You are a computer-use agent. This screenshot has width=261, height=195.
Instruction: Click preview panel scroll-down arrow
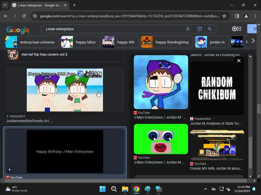pos(250,176)
